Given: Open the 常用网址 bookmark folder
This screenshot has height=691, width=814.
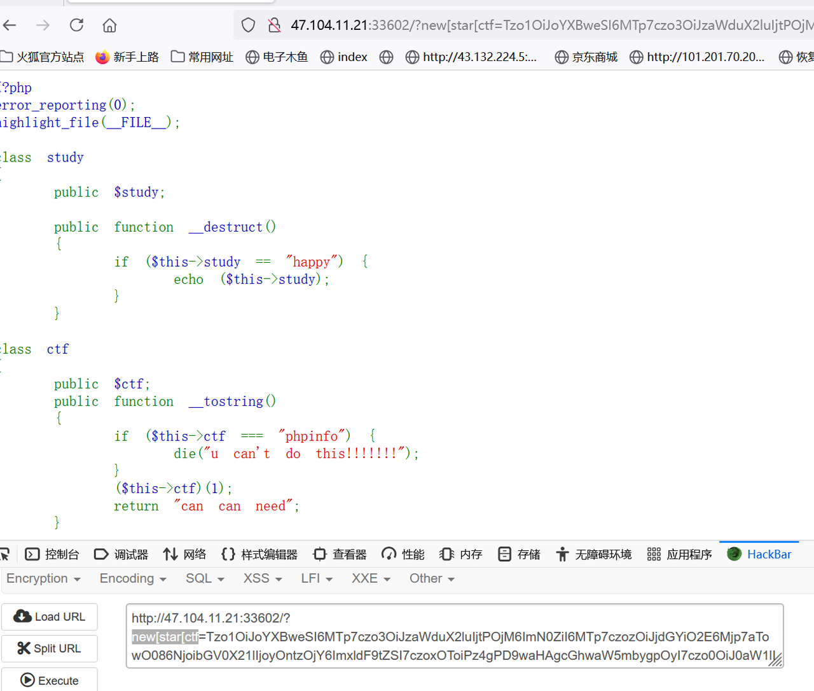Looking at the screenshot, I should coord(202,57).
